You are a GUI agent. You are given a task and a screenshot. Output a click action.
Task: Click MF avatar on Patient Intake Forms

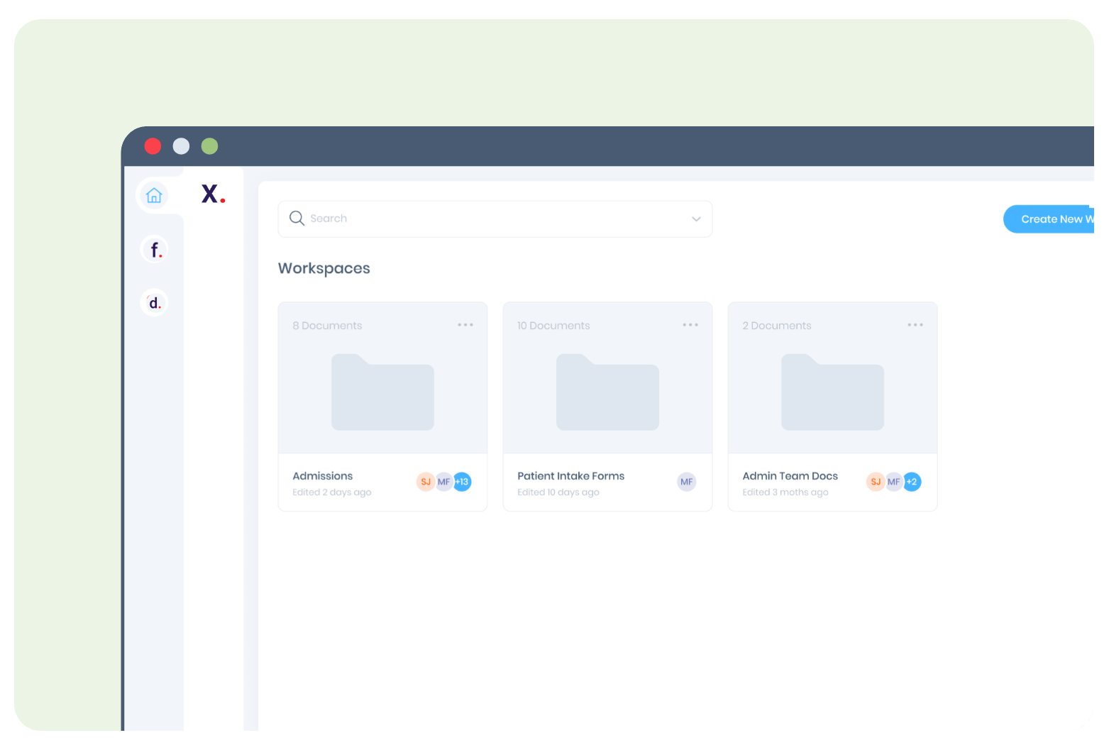686,482
